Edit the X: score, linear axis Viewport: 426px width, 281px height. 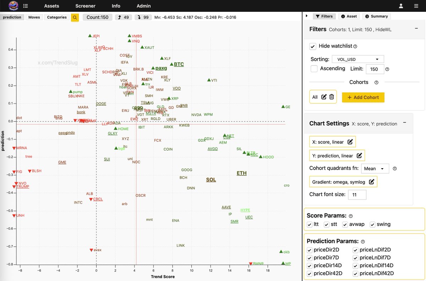click(x=350, y=142)
